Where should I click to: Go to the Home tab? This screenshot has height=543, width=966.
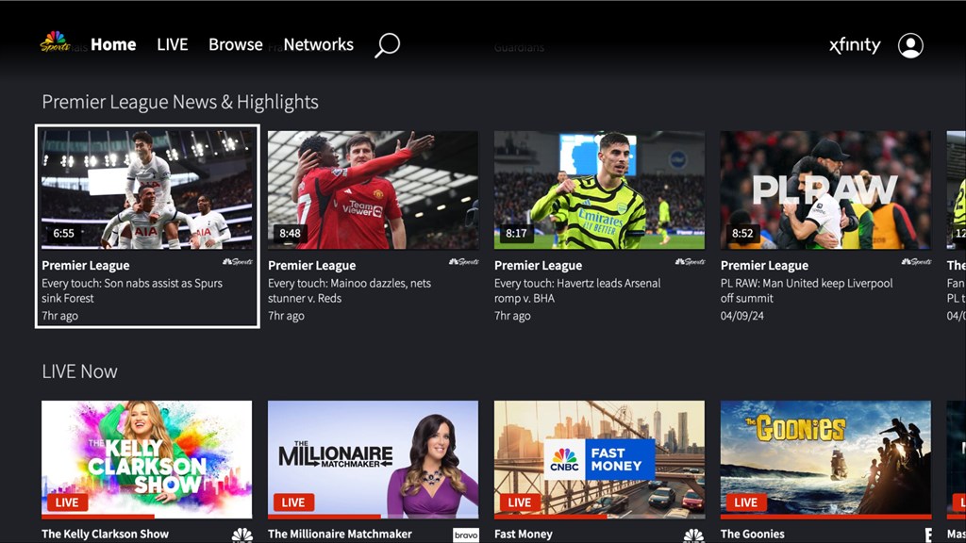(113, 44)
